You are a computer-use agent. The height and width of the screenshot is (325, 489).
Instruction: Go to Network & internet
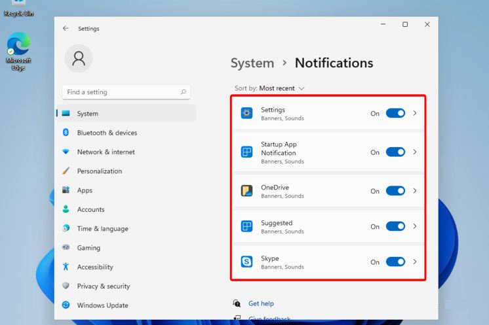coord(127,152)
